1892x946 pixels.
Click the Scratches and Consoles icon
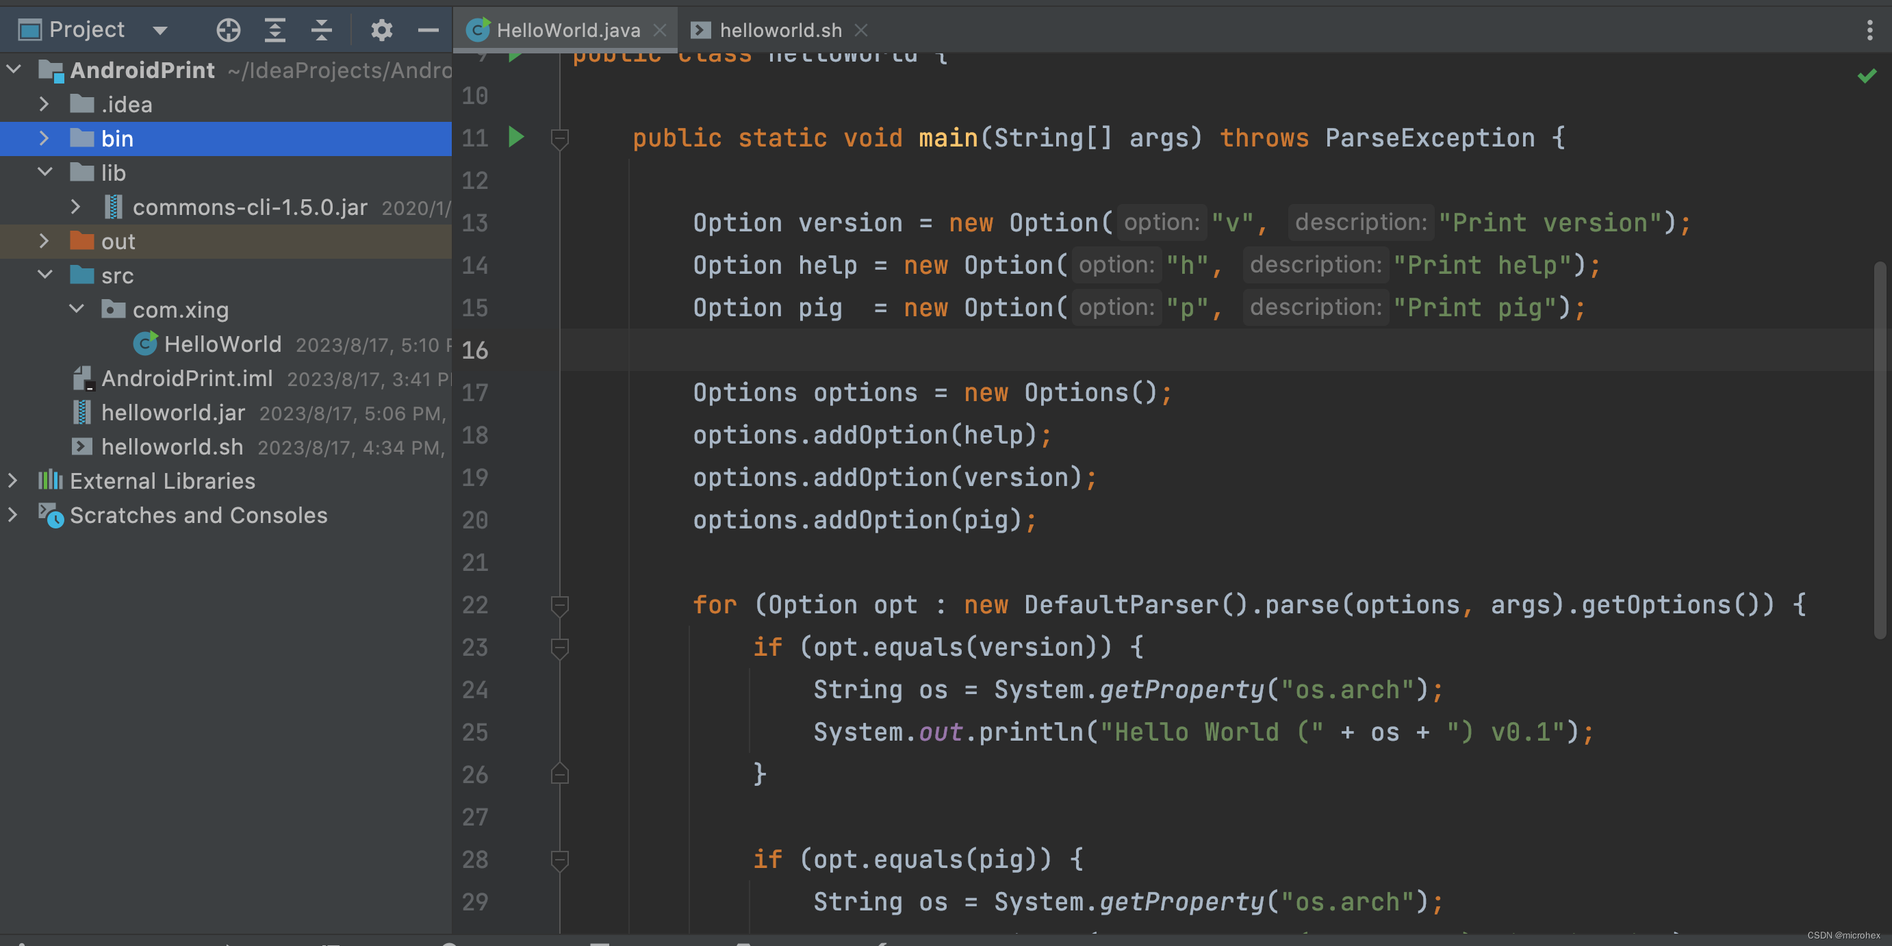click(x=51, y=515)
